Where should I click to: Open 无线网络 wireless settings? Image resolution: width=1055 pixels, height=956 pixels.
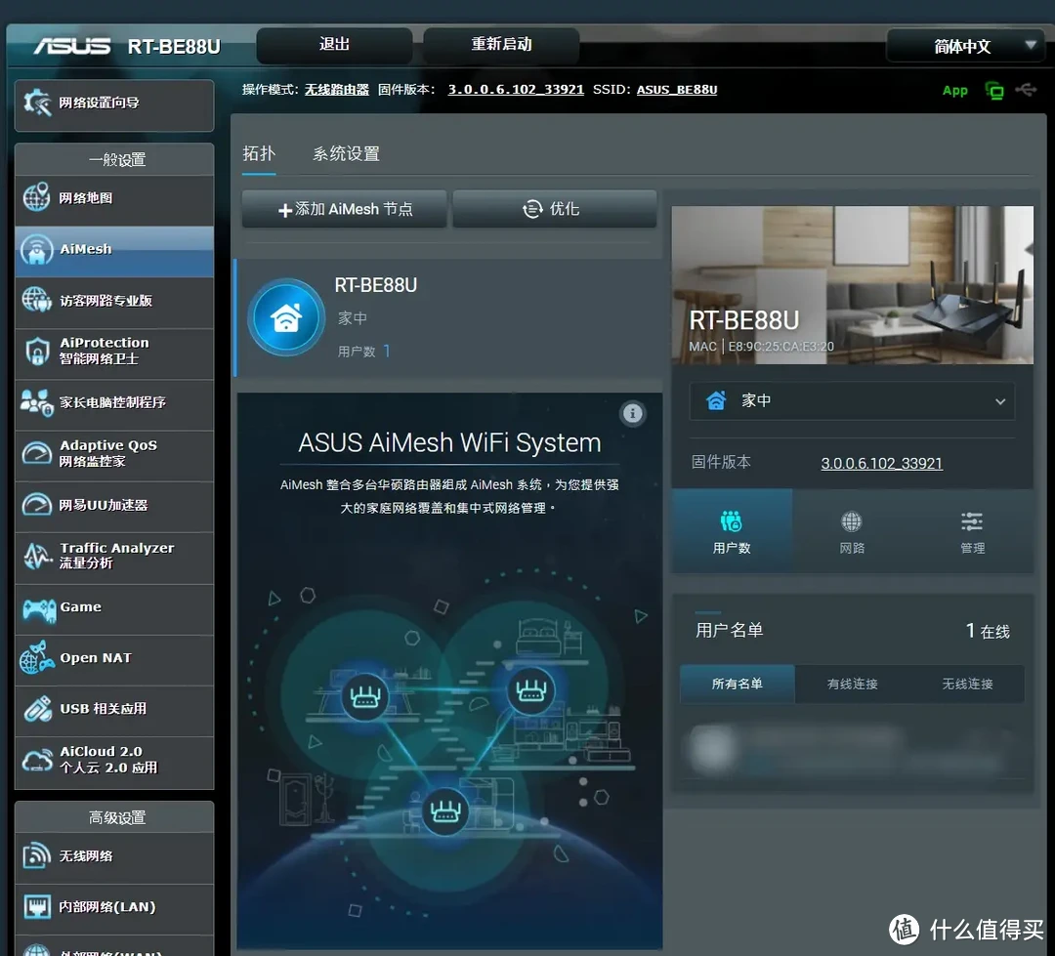coord(114,857)
